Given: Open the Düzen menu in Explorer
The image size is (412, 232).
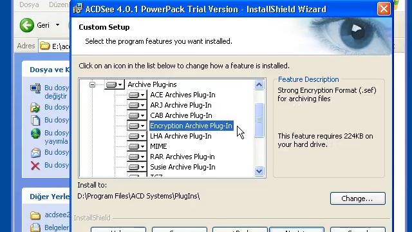Looking at the screenshot, I should [x=59, y=5].
